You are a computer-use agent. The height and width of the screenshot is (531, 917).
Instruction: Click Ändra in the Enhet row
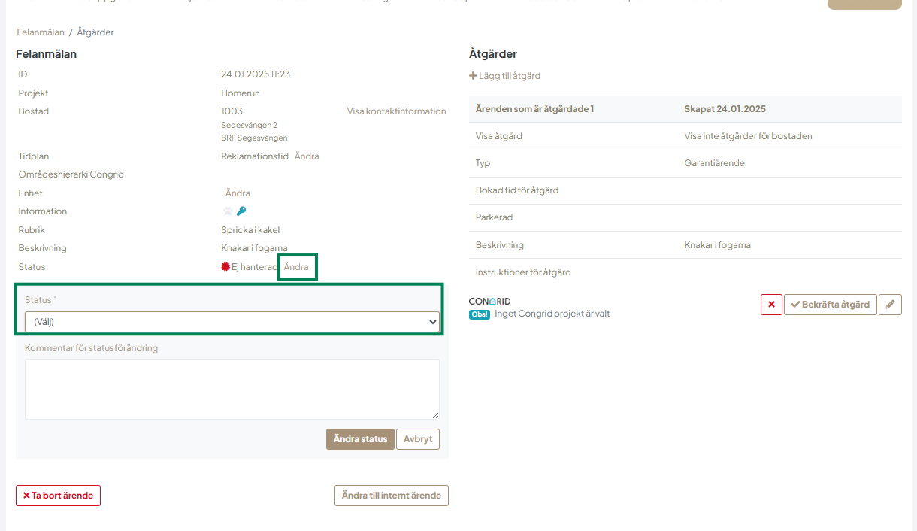click(x=238, y=193)
